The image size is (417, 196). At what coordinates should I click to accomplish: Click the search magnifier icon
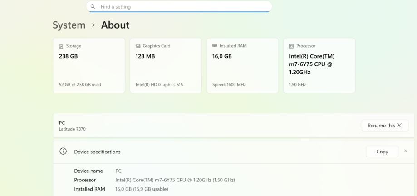tap(93, 7)
